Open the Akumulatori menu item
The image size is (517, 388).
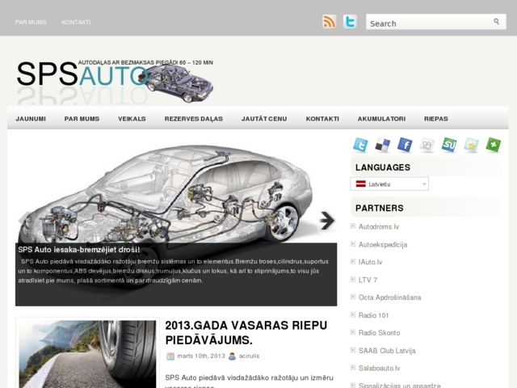(381, 119)
